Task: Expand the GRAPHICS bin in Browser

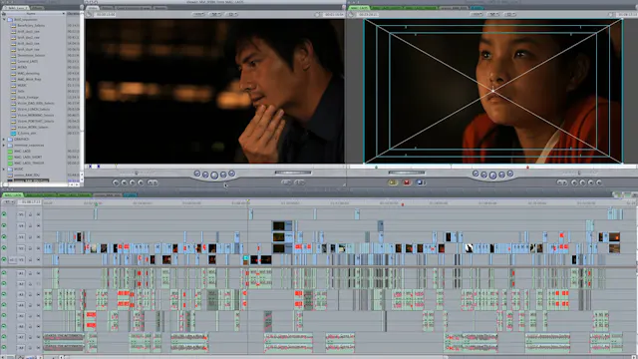Action: [x=4, y=140]
